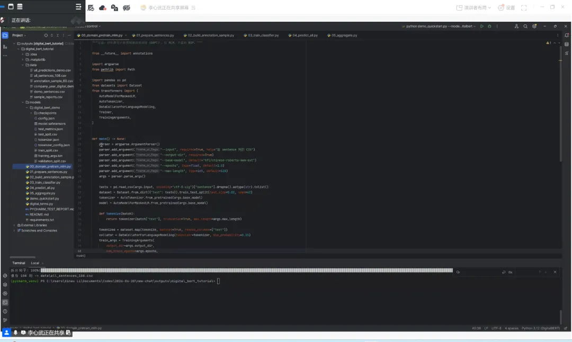Image resolution: width=572 pixels, height=342 pixels.
Task: Expand External Libraries node
Action: [14, 226]
